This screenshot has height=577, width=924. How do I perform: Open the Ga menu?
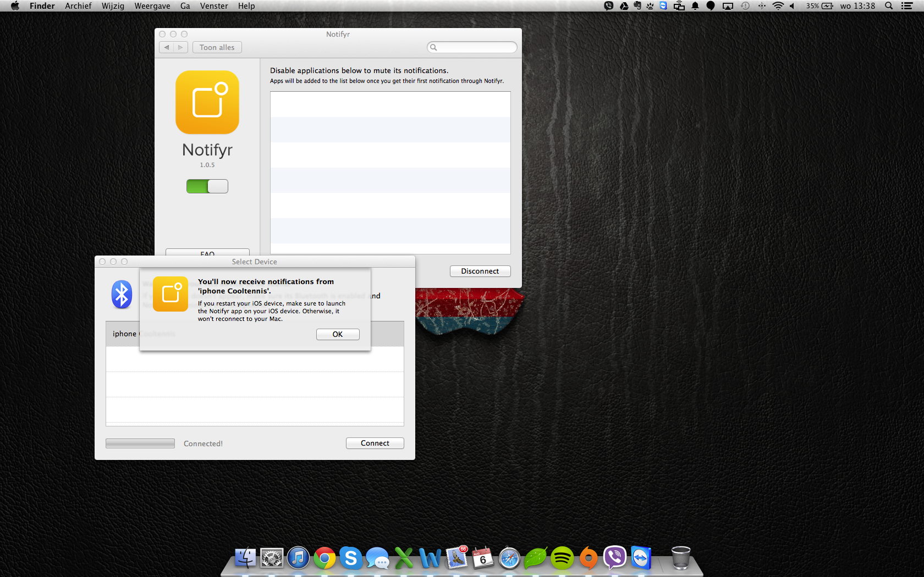(x=185, y=6)
